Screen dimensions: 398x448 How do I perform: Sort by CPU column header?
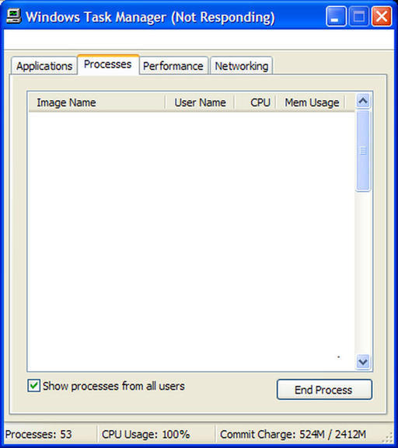[x=255, y=102]
